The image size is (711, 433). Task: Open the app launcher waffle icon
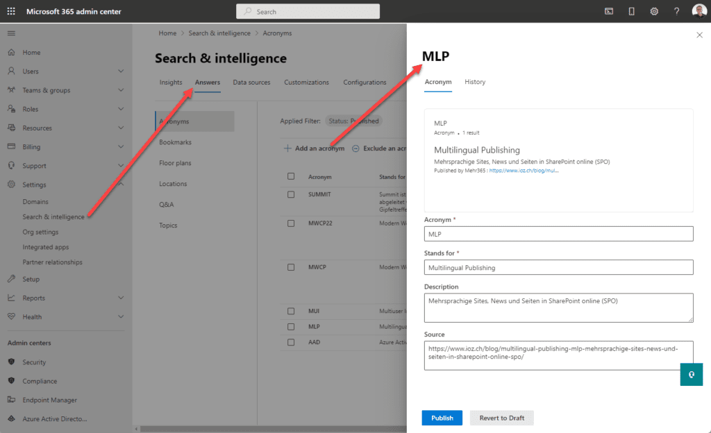pyautogui.click(x=11, y=11)
